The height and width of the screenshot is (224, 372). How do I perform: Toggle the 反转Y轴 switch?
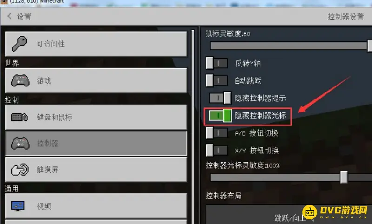(217, 63)
